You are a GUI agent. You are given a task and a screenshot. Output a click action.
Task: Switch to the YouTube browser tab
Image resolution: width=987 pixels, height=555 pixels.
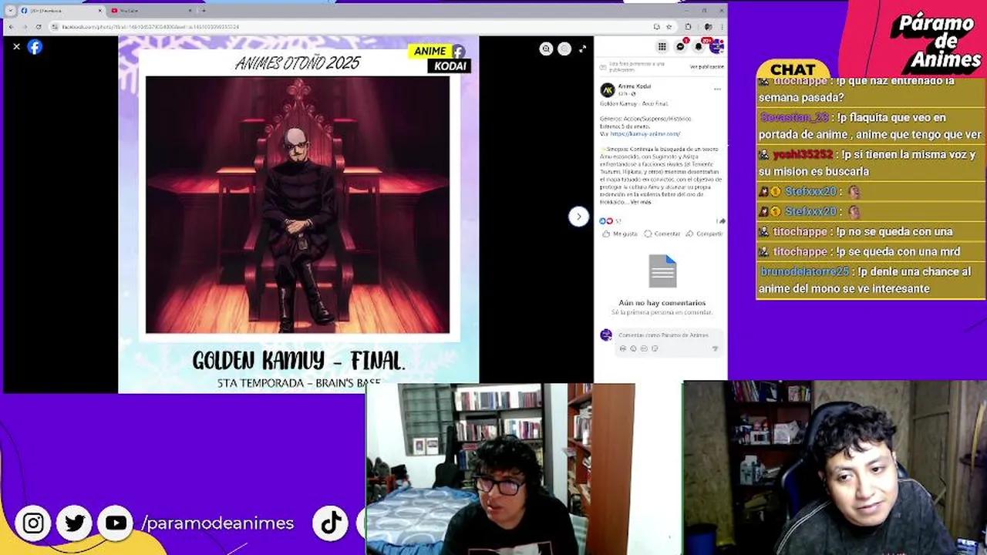click(147, 11)
